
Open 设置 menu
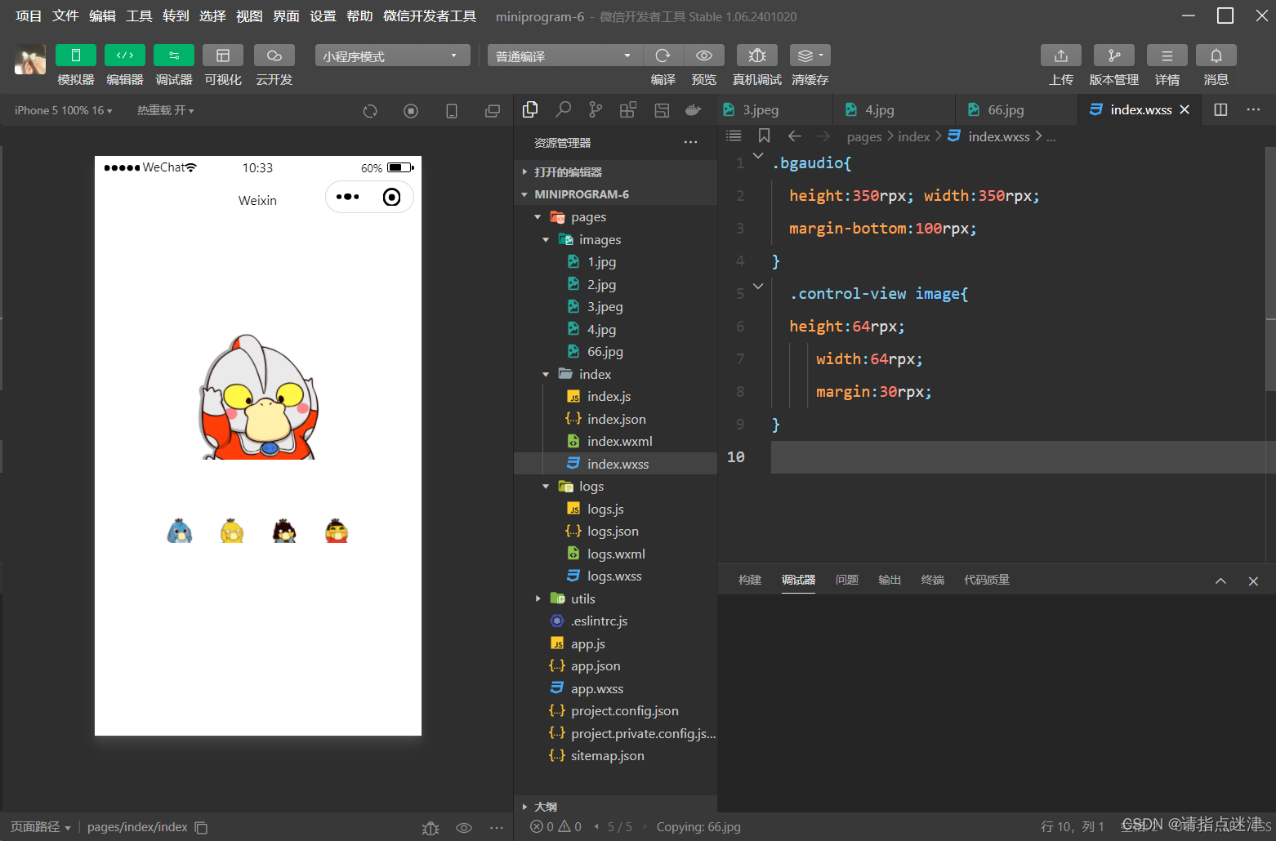click(323, 16)
